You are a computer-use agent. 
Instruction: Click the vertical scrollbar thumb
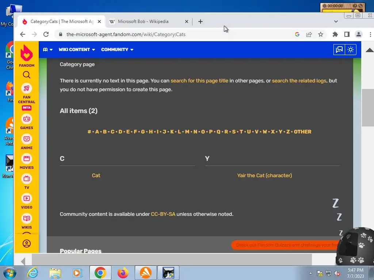click(x=367, y=108)
